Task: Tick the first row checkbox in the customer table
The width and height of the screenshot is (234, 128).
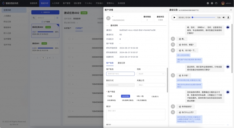Action: [69, 39]
